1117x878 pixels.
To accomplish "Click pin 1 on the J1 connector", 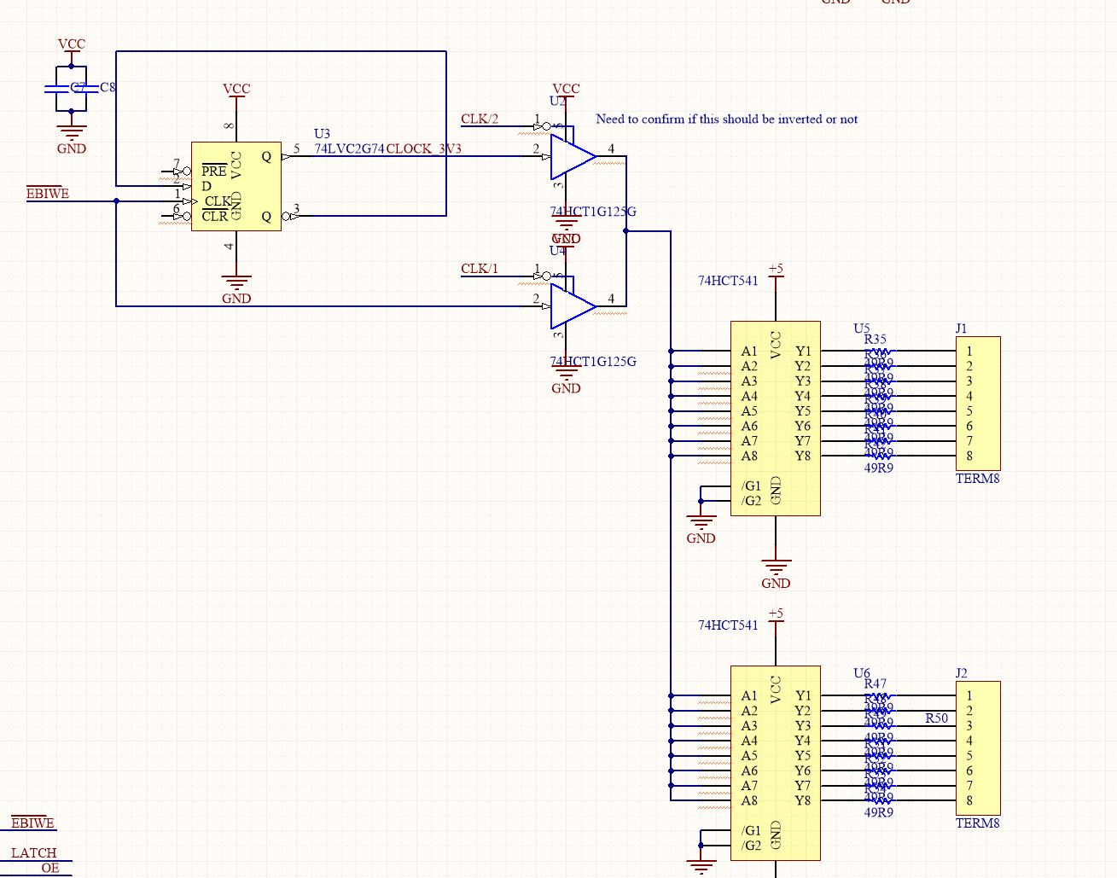I will click(969, 351).
